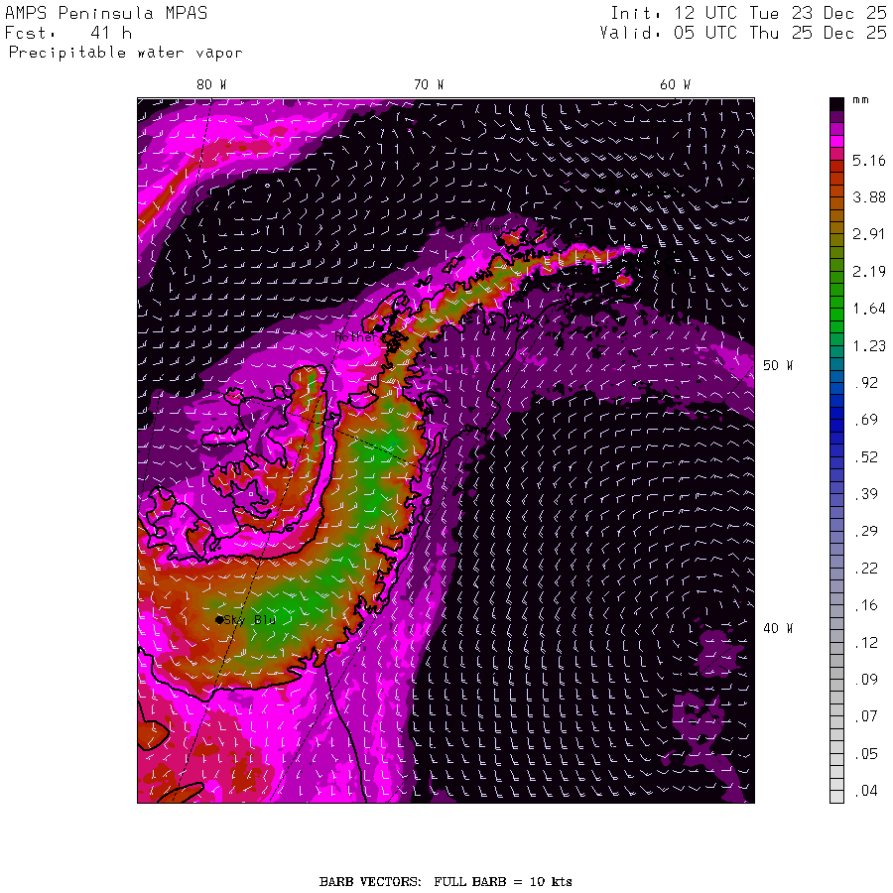This screenshot has width=893, height=893.
Task: Click the black swatch atop the colorbar
Action: click(x=836, y=103)
